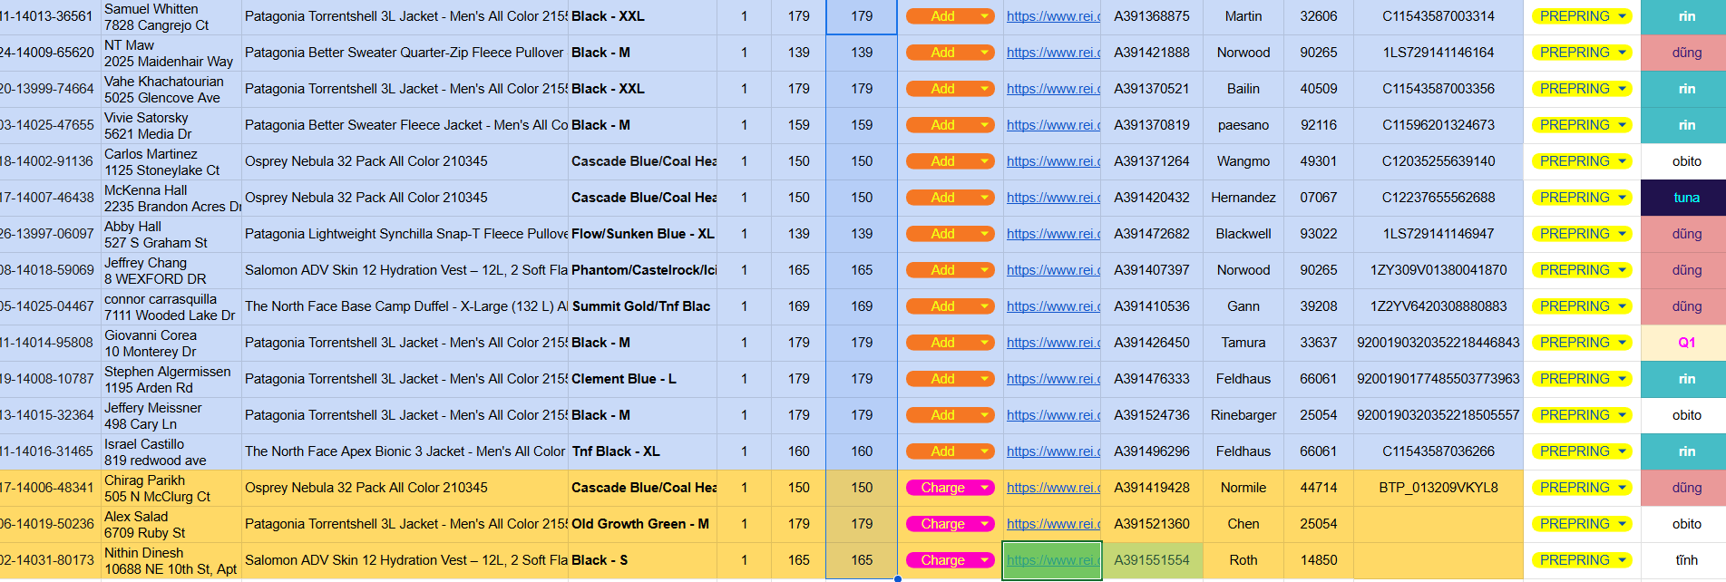Open the rei.com link for McKenna Hall
The height and width of the screenshot is (582, 1726).
tap(1053, 198)
